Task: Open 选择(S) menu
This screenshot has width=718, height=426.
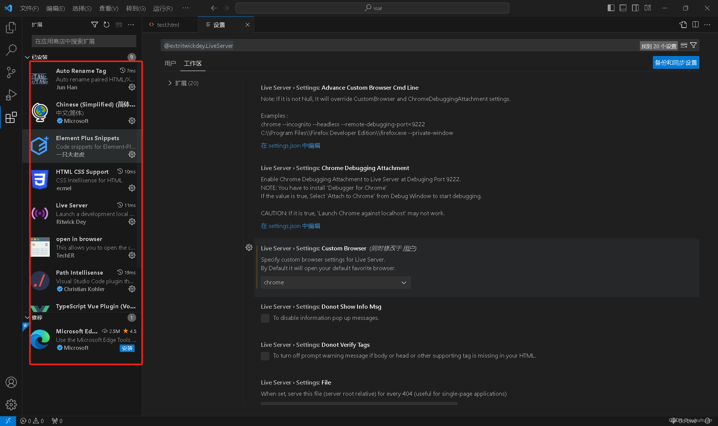Action: tap(82, 8)
